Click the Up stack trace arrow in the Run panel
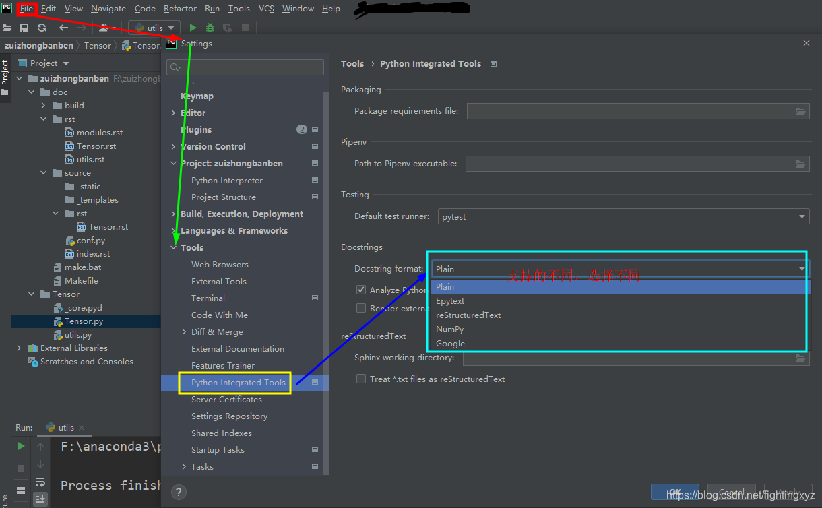 coord(40,446)
